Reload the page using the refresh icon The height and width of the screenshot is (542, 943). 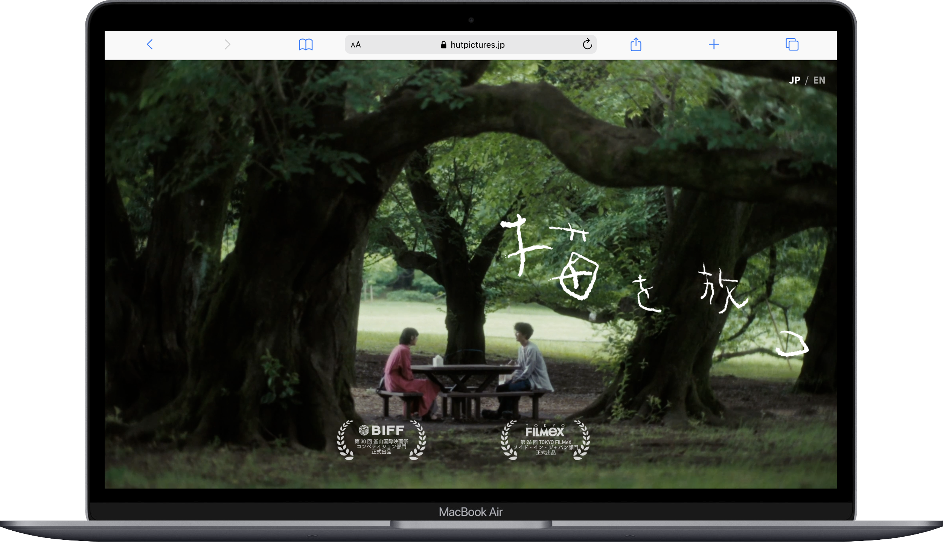click(587, 44)
